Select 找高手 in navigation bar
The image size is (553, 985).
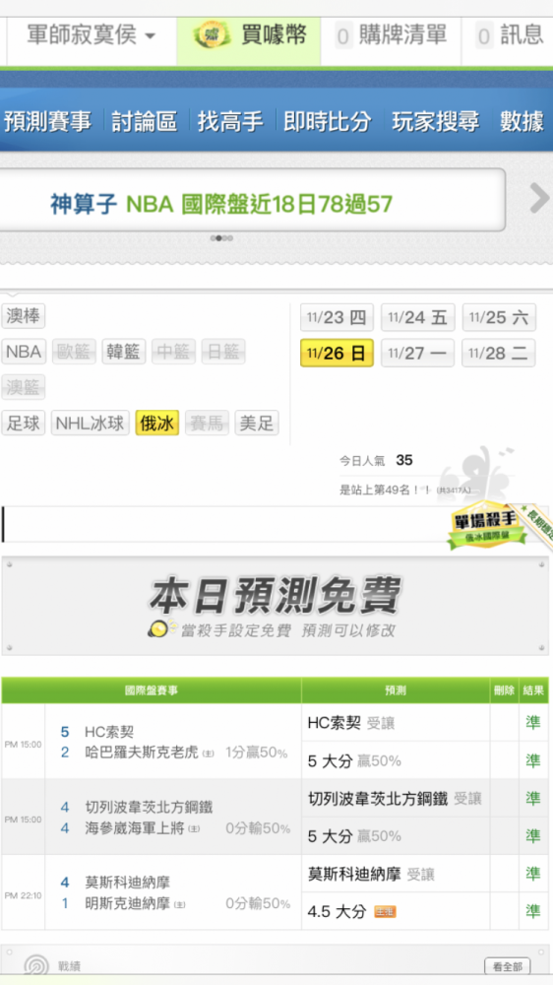click(x=230, y=121)
